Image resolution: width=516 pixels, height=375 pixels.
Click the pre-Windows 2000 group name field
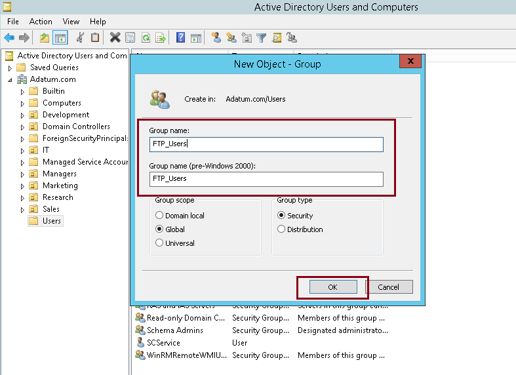pos(266,179)
